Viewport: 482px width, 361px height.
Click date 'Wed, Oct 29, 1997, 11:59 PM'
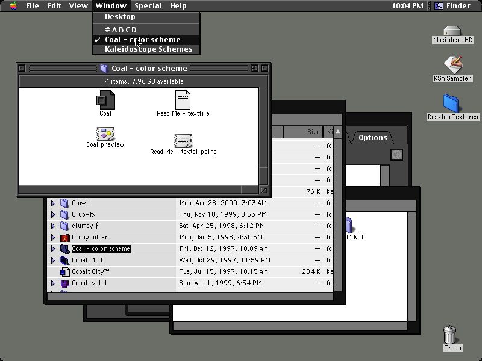click(225, 261)
